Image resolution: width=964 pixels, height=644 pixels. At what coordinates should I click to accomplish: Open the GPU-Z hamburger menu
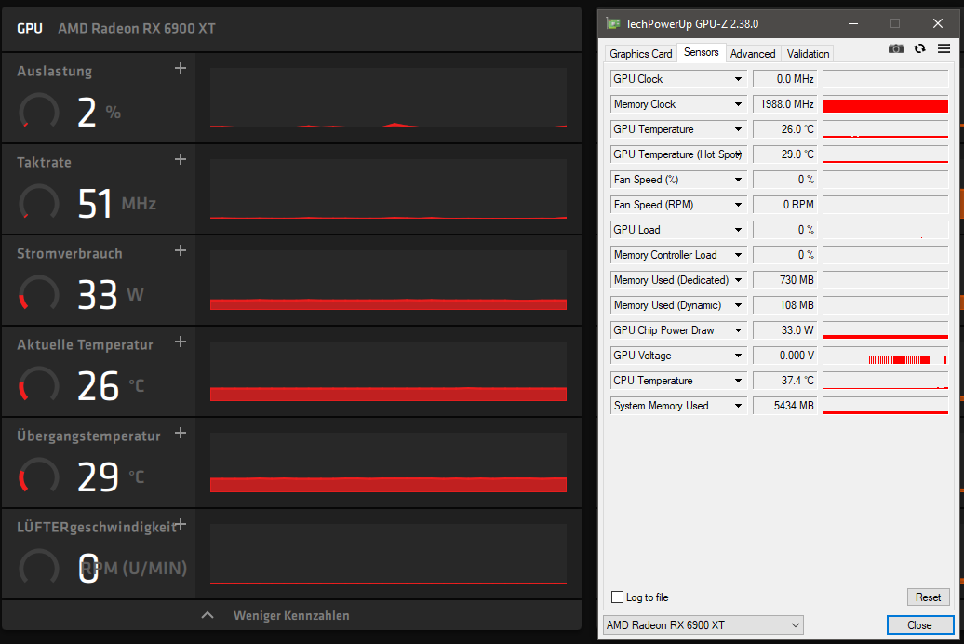click(x=944, y=48)
